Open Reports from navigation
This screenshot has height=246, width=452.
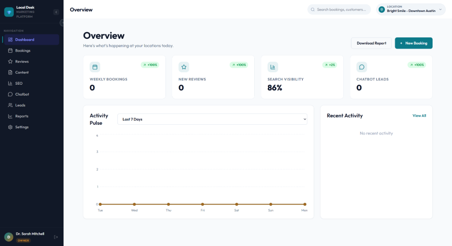[x=31, y=116]
